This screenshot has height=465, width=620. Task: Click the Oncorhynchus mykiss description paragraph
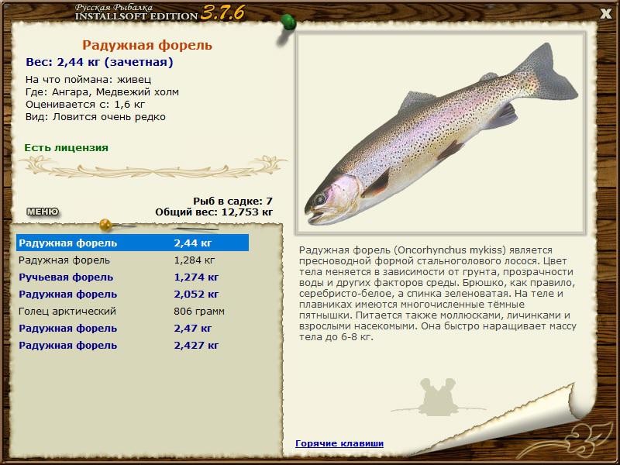(437, 294)
